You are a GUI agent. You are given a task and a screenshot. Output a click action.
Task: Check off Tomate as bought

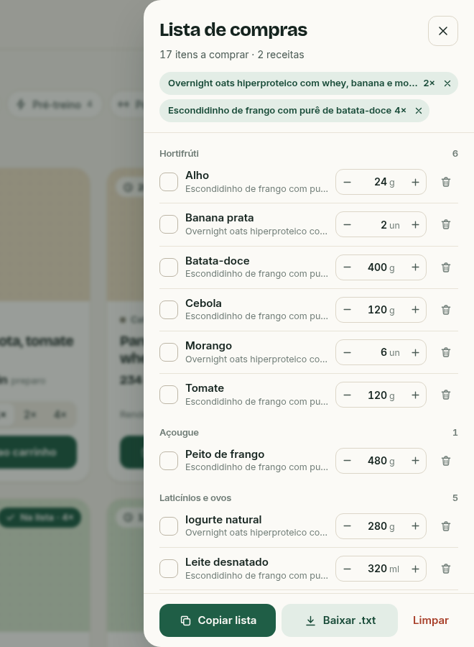pos(169,395)
